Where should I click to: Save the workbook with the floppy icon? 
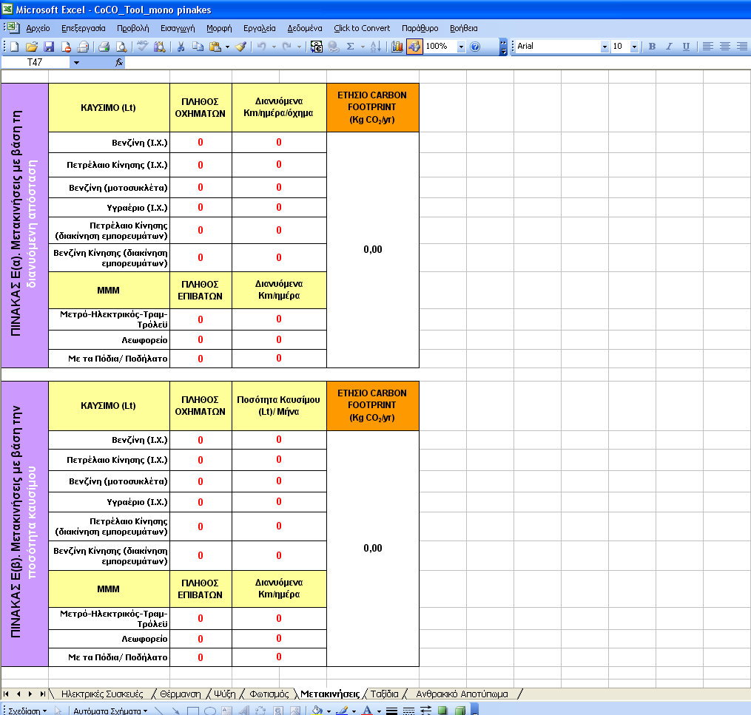[x=49, y=47]
